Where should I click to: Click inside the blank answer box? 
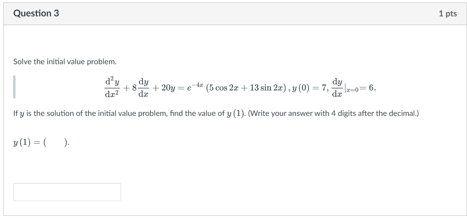pos(67,192)
